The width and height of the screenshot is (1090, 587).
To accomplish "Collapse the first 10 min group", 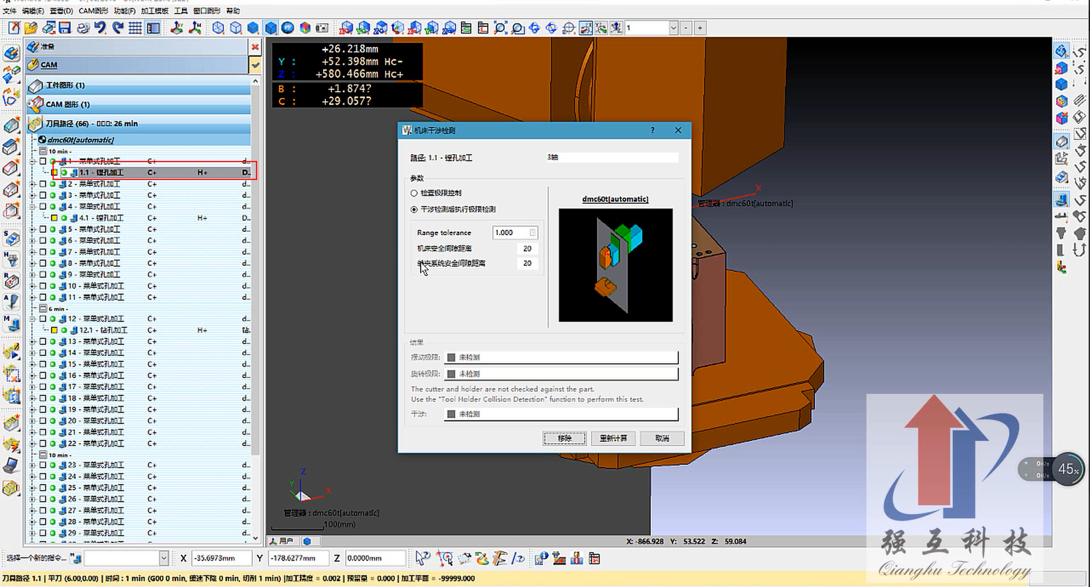I will pos(43,151).
